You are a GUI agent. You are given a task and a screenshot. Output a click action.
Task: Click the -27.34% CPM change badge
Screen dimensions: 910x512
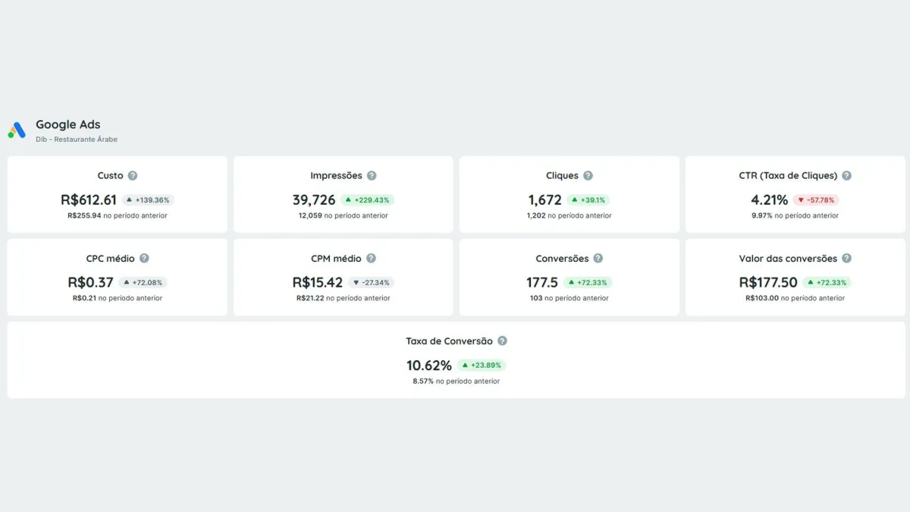[x=372, y=283]
